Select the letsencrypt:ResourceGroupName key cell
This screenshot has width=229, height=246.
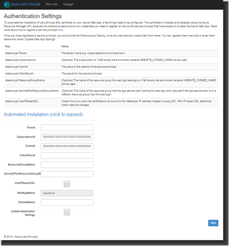point(25,80)
